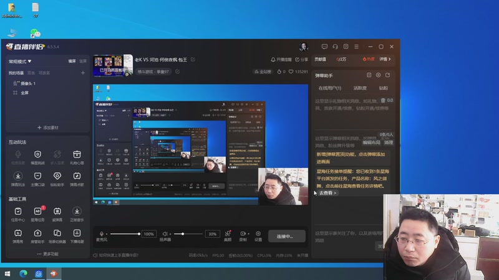Open 房管助手 house icon
Image resolution: width=499 pixels, height=280 pixels.
pos(37,233)
